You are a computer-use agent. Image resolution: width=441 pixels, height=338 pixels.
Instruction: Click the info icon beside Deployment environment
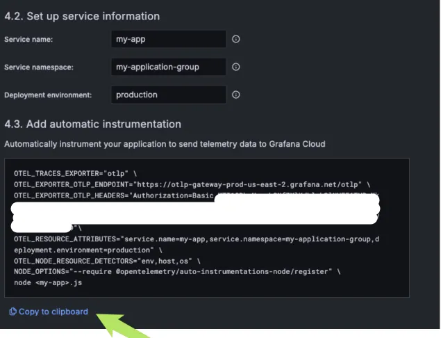click(235, 95)
